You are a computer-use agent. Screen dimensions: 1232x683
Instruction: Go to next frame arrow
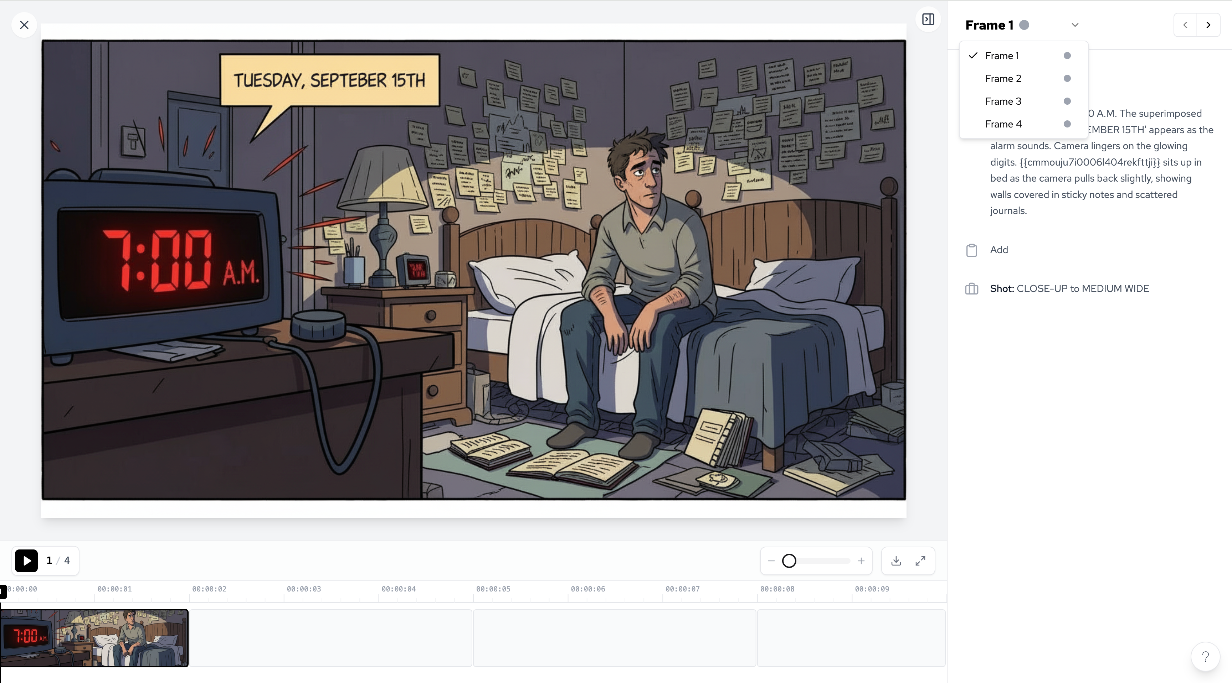click(1208, 25)
